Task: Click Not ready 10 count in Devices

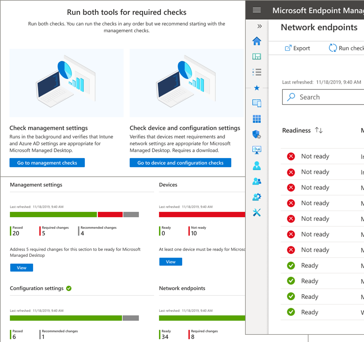Action: coord(197,231)
